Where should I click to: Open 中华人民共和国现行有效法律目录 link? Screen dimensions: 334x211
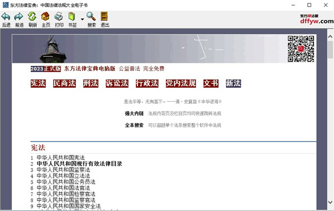(x=79, y=164)
